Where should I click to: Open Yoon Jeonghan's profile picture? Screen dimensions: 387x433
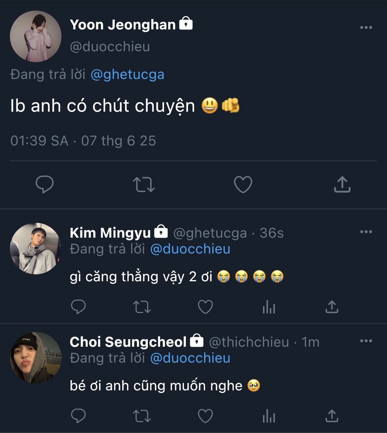pyautogui.click(x=36, y=36)
